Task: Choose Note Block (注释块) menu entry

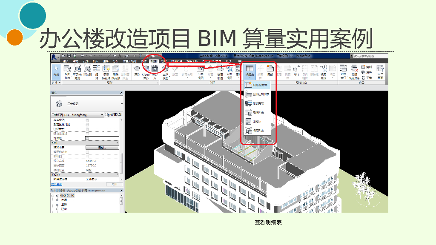Action: 257,121
